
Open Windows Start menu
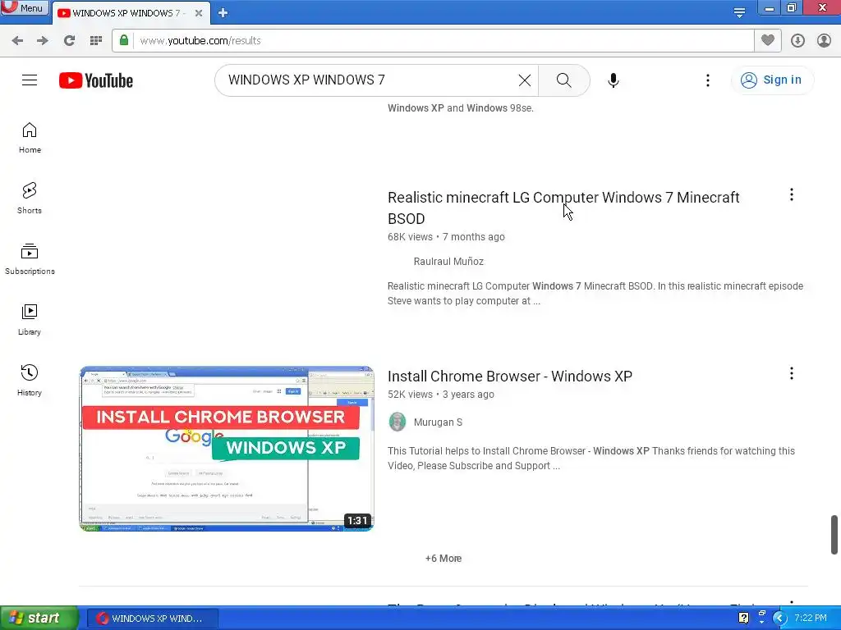[39, 619]
